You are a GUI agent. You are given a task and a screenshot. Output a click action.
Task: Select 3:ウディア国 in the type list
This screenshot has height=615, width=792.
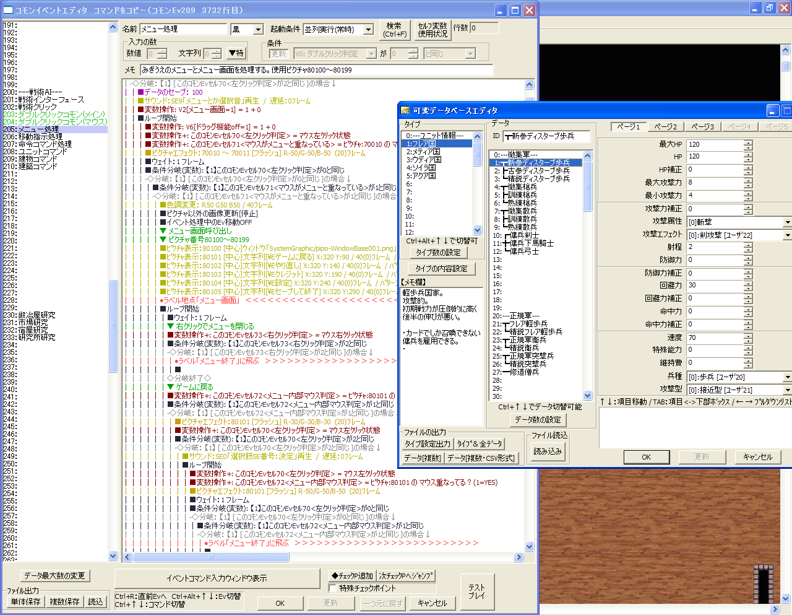(x=424, y=160)
